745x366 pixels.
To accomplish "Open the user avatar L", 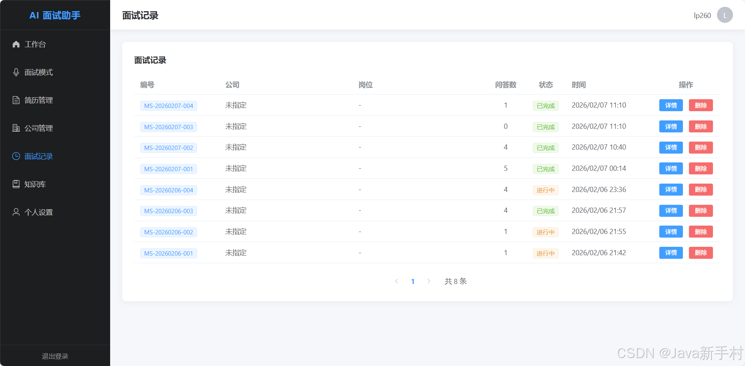I will pos(725,15).
